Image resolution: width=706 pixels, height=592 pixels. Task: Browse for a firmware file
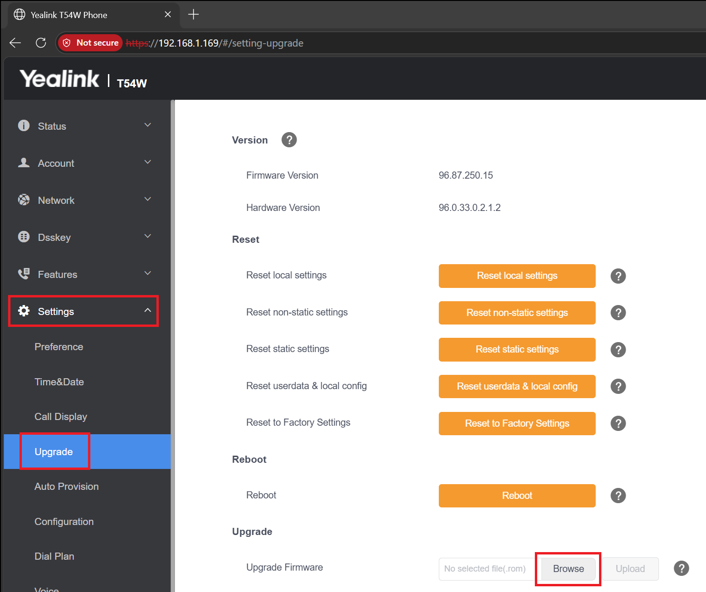coord(568,569)
